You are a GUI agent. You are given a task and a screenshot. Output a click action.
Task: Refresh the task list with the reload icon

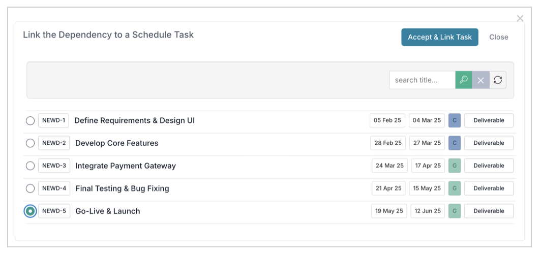coord(497,80)
